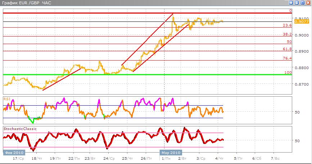Click the horizontal tile layout icon
The image size is (312, 164).
[297, 3]
